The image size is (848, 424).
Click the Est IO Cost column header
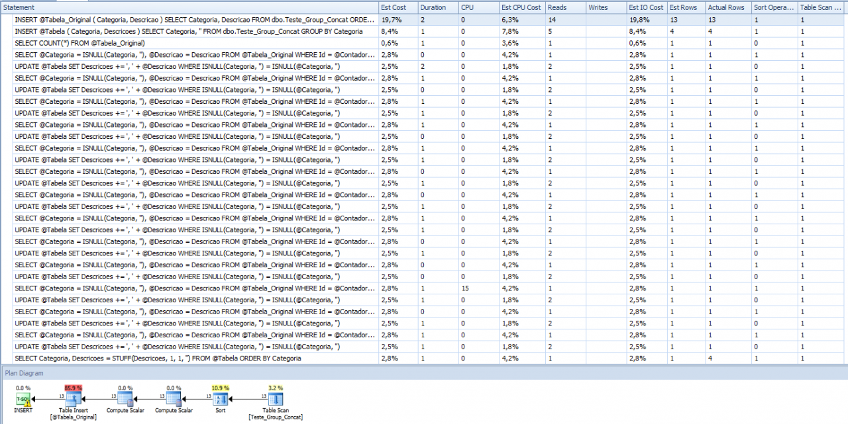coord(646,7)
